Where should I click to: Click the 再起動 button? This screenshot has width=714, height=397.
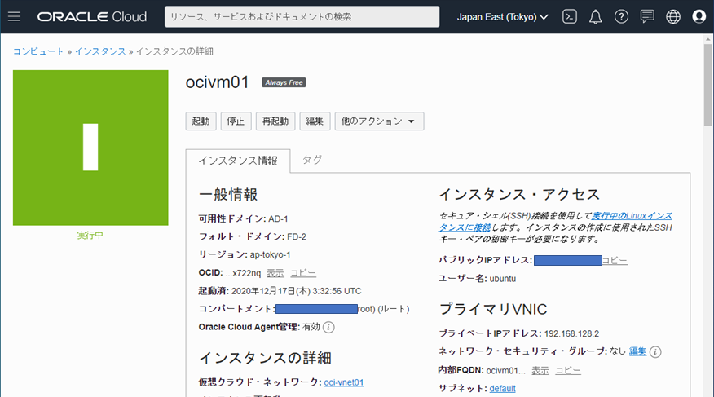coord(275,121)
